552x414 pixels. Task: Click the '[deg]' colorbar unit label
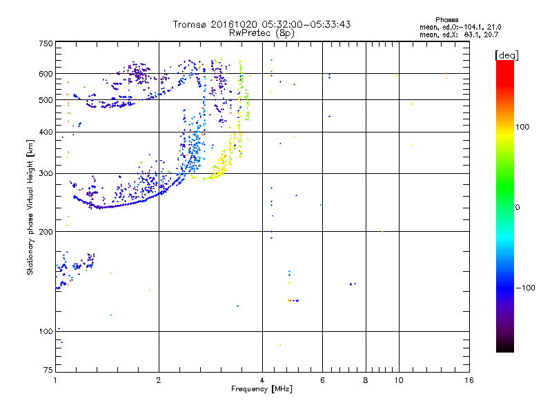[506, 55]
